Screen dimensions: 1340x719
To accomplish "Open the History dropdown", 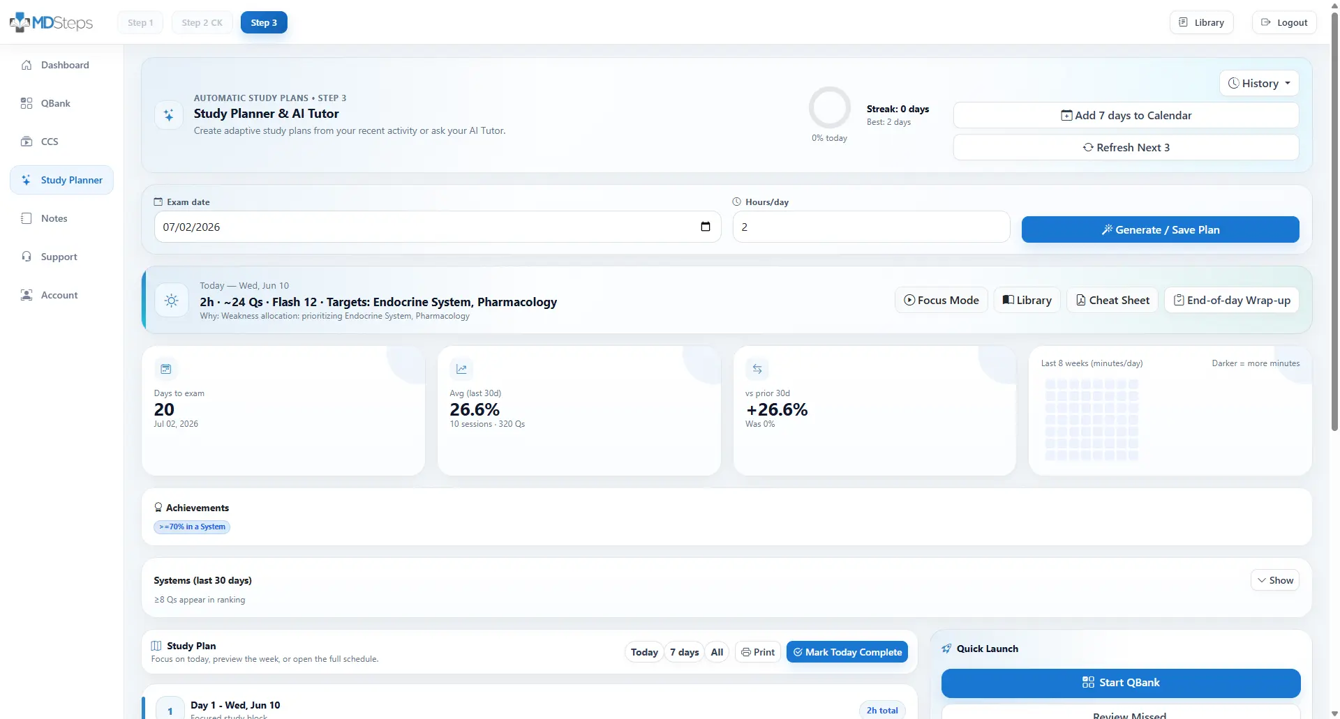I will pyautogui.click(x=1259, y=83).
